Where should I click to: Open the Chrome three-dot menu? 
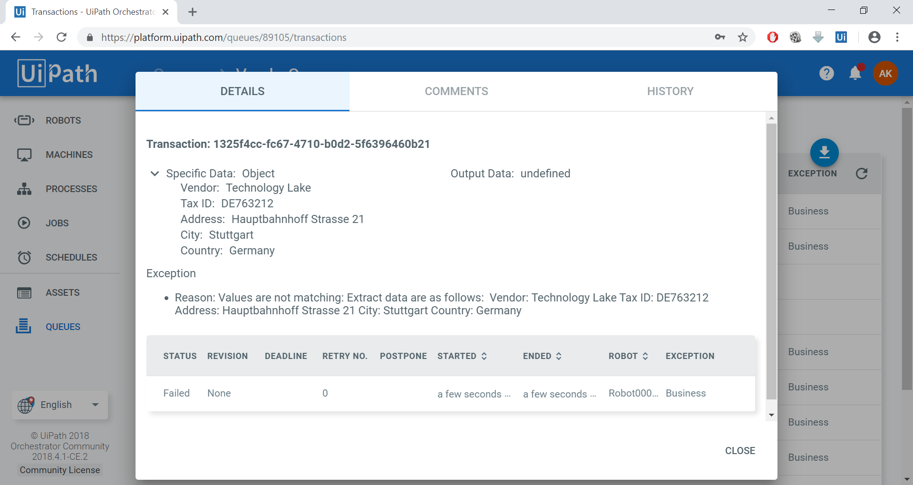click(x=897, y=37)
